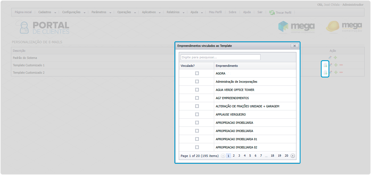The image size is (371, 175).
Task: Open the Cadastros dropdown menu
Action: tap(47, 12)
